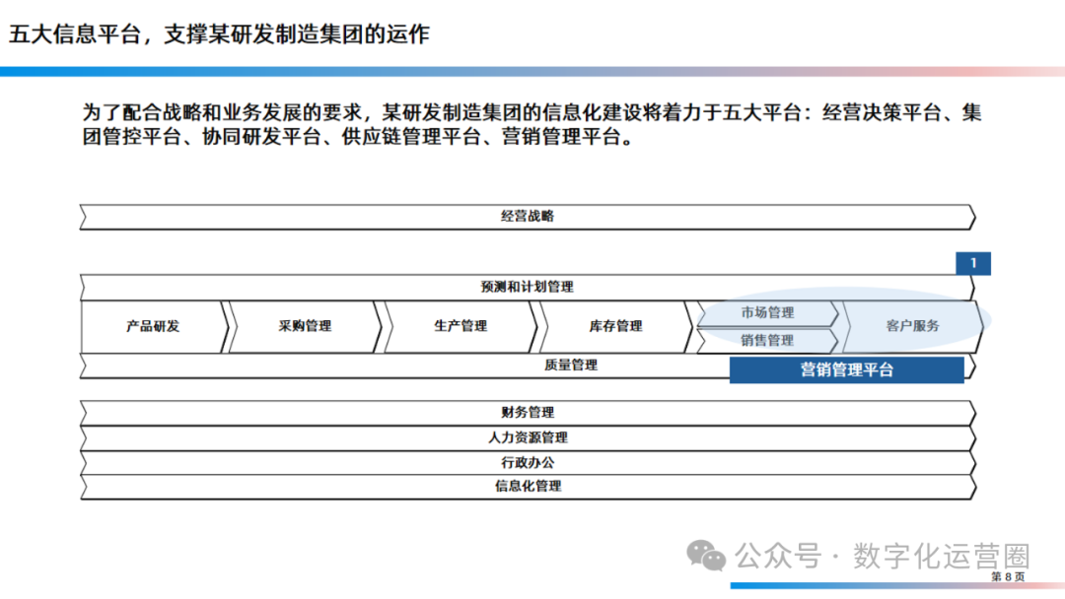
Task: Click the slide title 五大信息平台，支撑某研发制造集团的运作
Action: (219, 33)
